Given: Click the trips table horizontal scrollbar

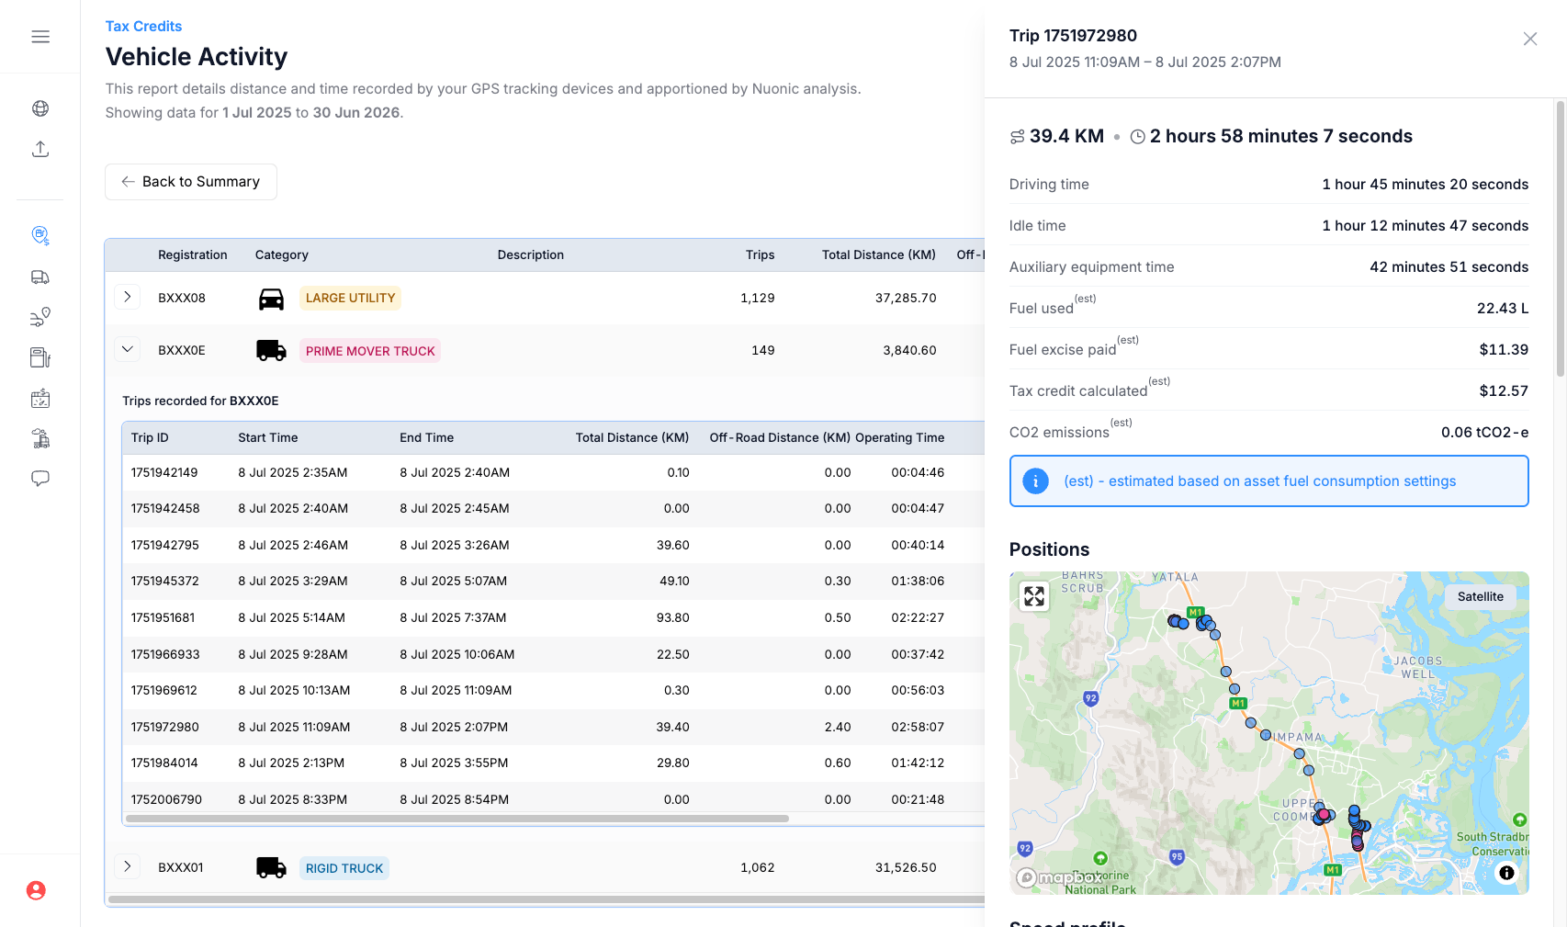Looking at the screenshot, I should click(457, 818).
